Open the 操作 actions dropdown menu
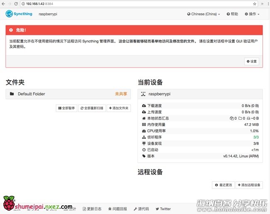Image resolution: width=270 pixels, height=214 pixels. click(x=252, y=14)
